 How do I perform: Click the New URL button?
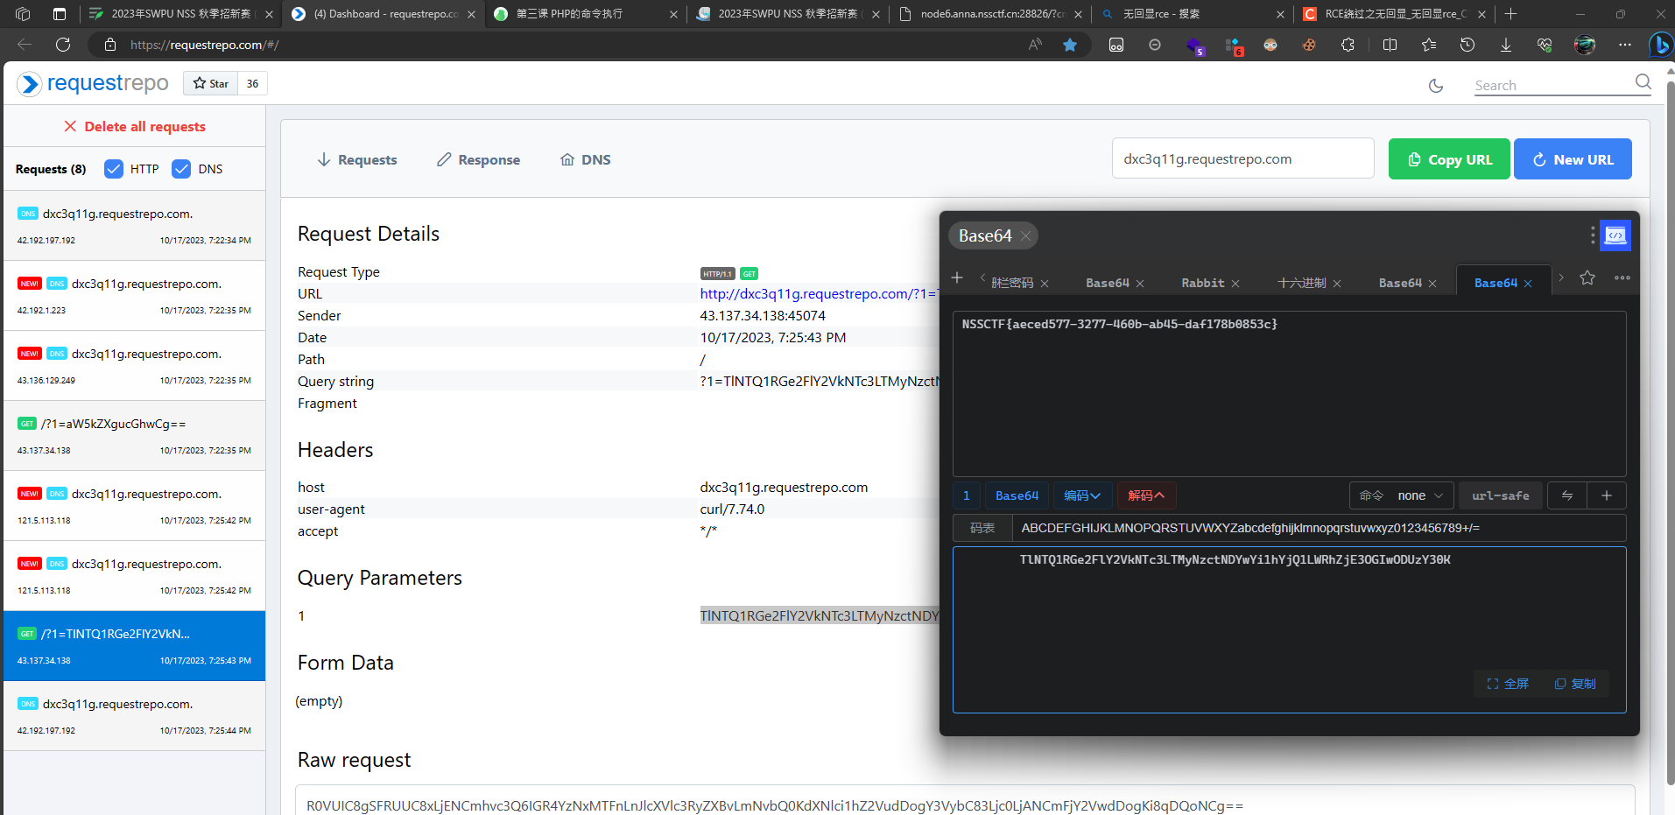[1573, 159]
